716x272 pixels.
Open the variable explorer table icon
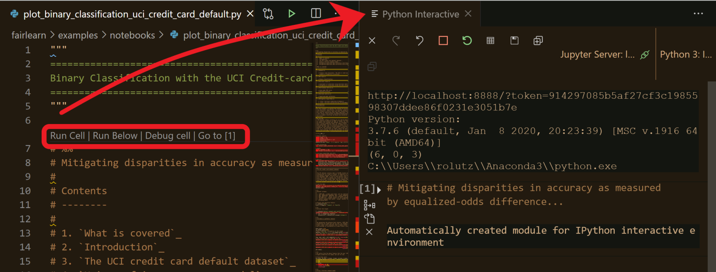tap(491, 40)
